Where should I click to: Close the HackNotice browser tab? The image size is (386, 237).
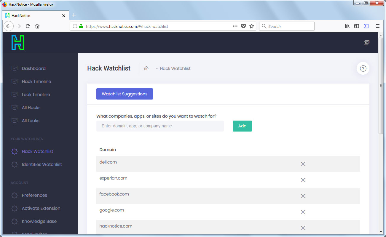pos(63,16)
